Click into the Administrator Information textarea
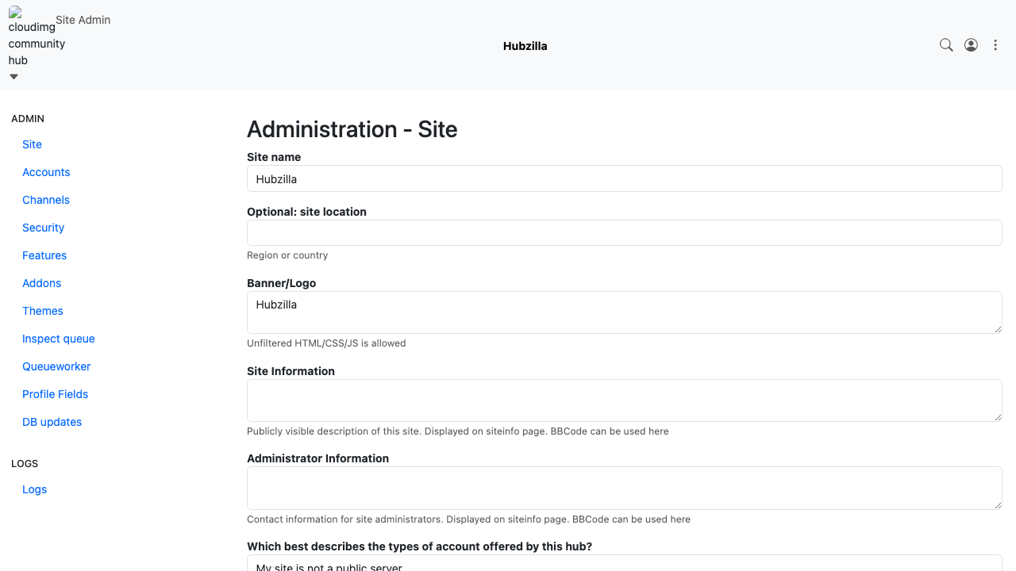This screenshot has width=1016, height=571. point(625,488)
